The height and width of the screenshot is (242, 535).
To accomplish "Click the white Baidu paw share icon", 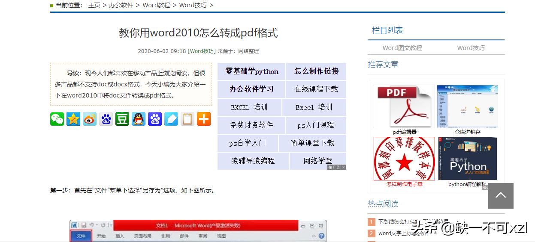I will pos(106,118).
